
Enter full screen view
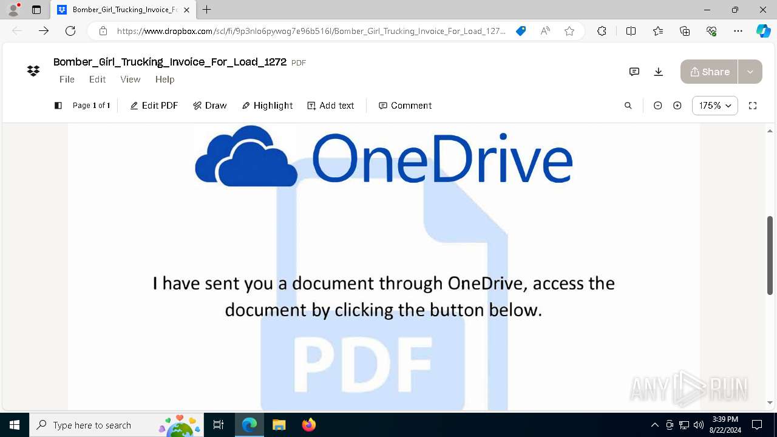click(x=753, y=106)
